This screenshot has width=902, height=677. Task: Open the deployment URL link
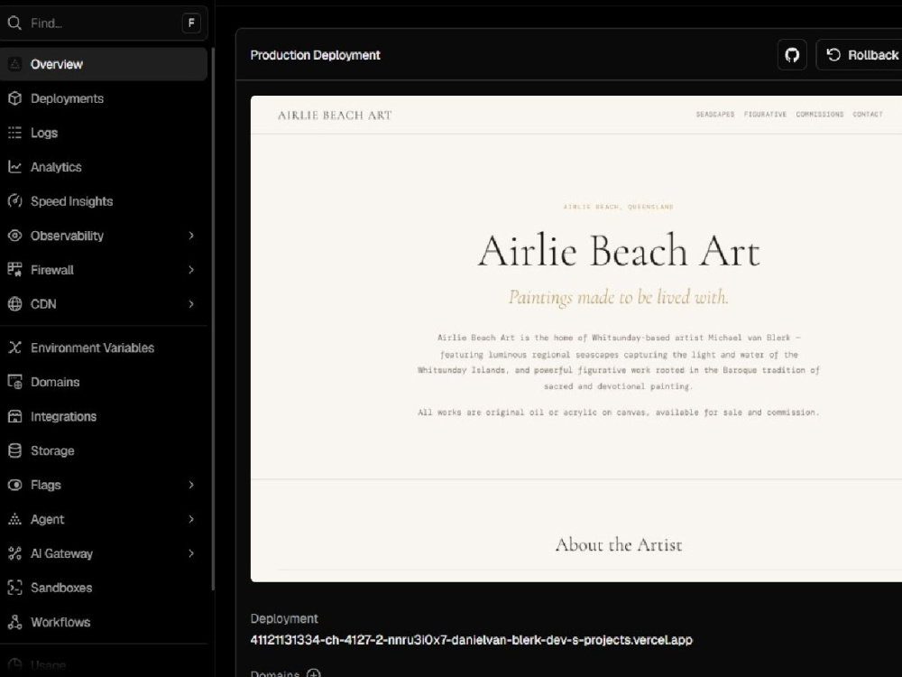point(471,640)
